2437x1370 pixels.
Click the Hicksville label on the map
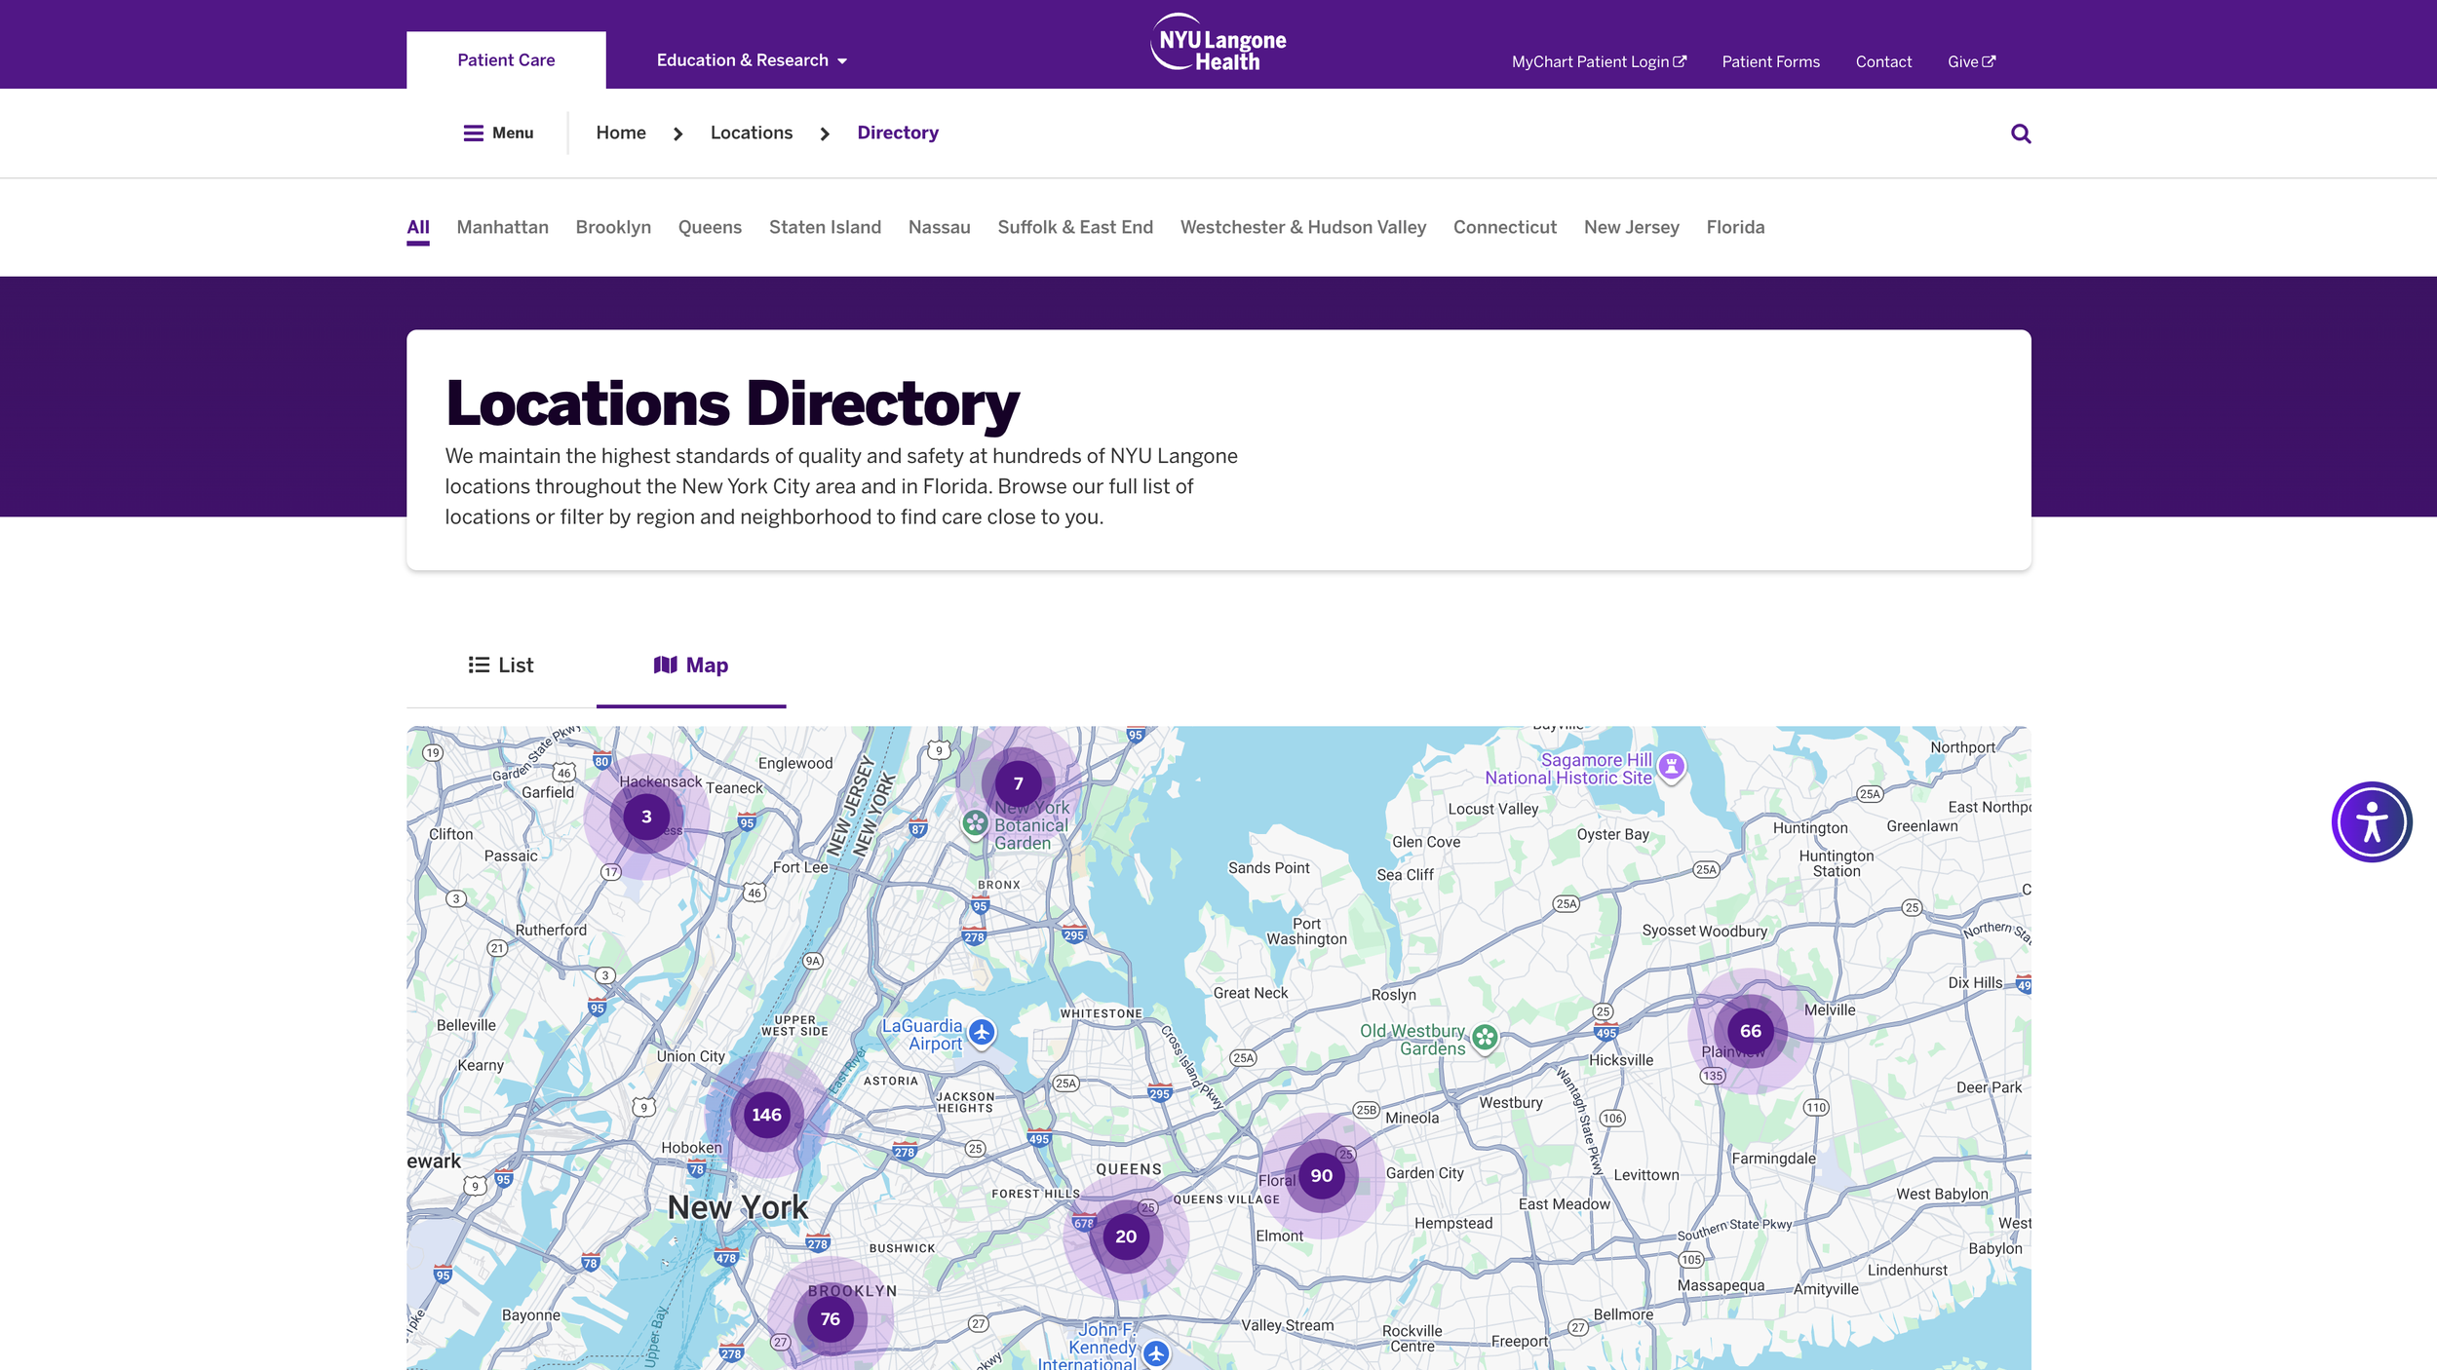click(x=1621, y=1060)
